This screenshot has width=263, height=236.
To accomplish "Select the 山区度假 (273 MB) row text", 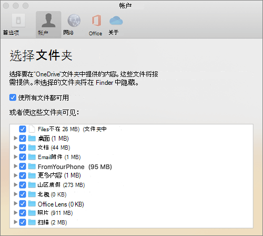I will 61,185.
